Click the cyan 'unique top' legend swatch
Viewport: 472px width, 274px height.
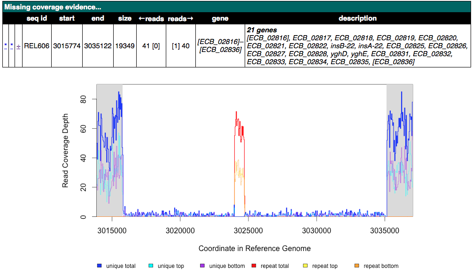(151, 266)
